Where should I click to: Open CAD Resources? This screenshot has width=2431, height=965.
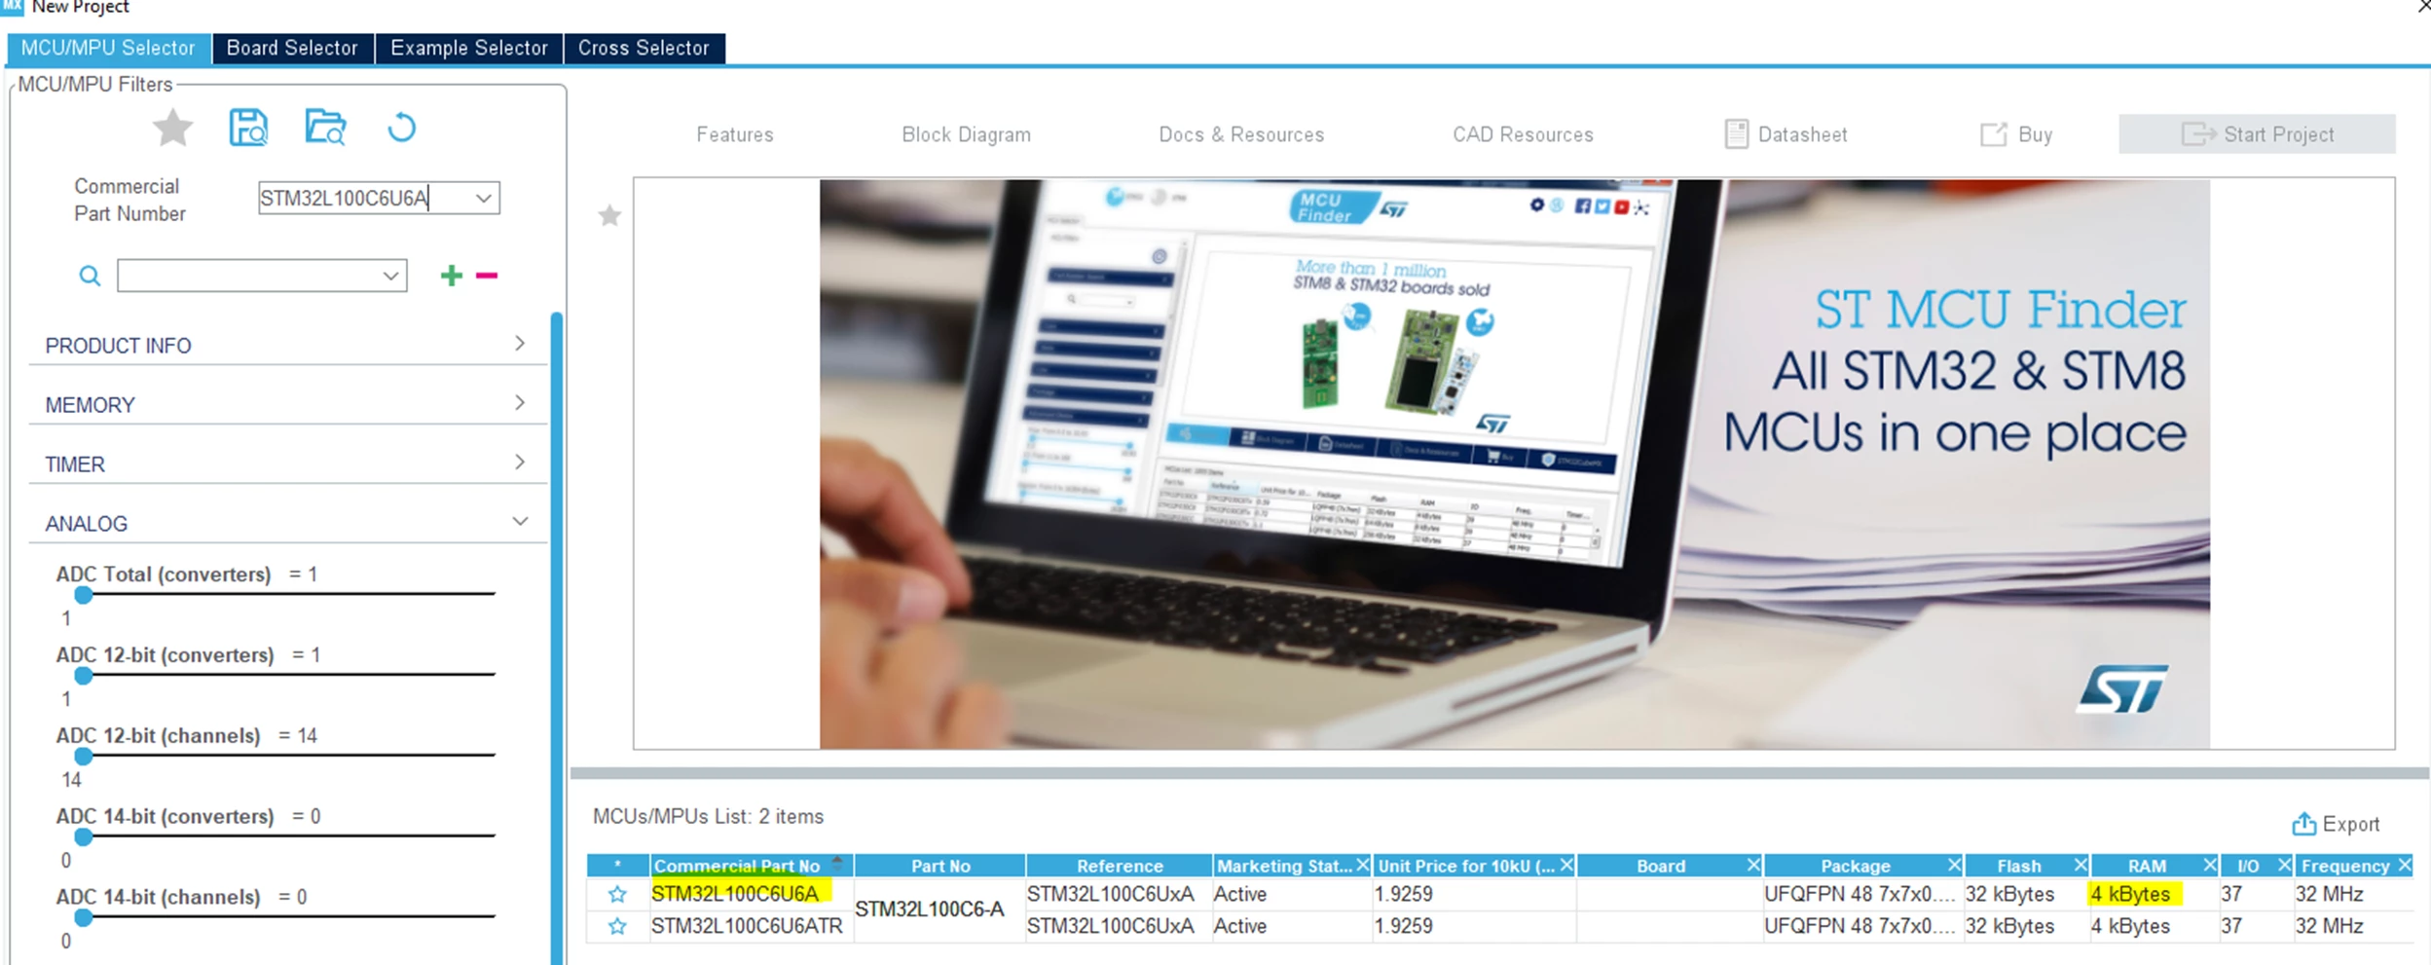click(1523, 134)
